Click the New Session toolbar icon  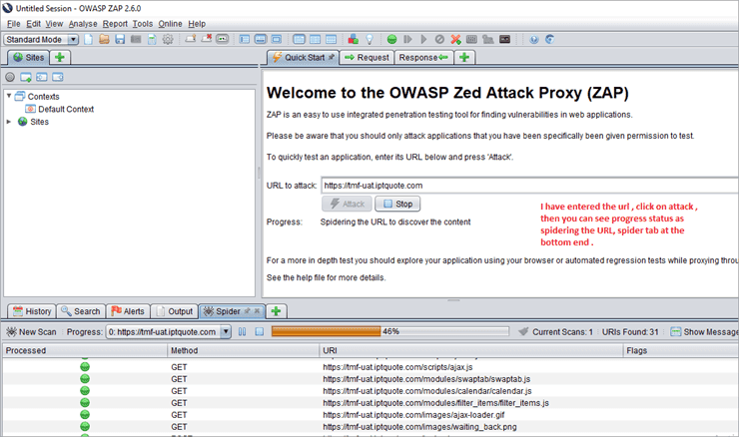coord(89,40)
